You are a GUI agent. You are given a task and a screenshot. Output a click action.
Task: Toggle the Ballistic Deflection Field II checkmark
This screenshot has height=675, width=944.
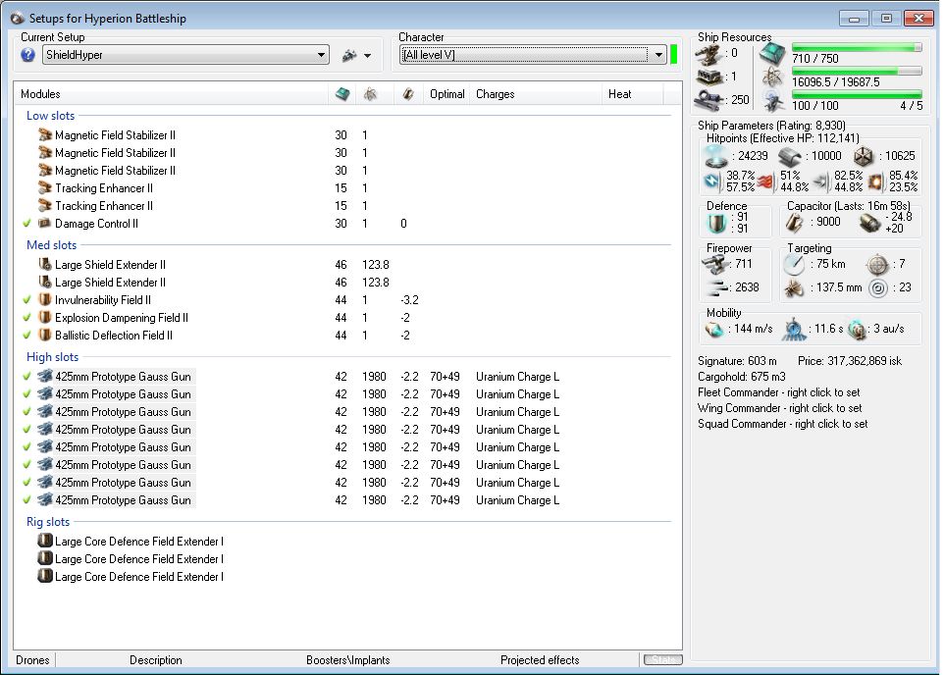click(x=27, y=335)
